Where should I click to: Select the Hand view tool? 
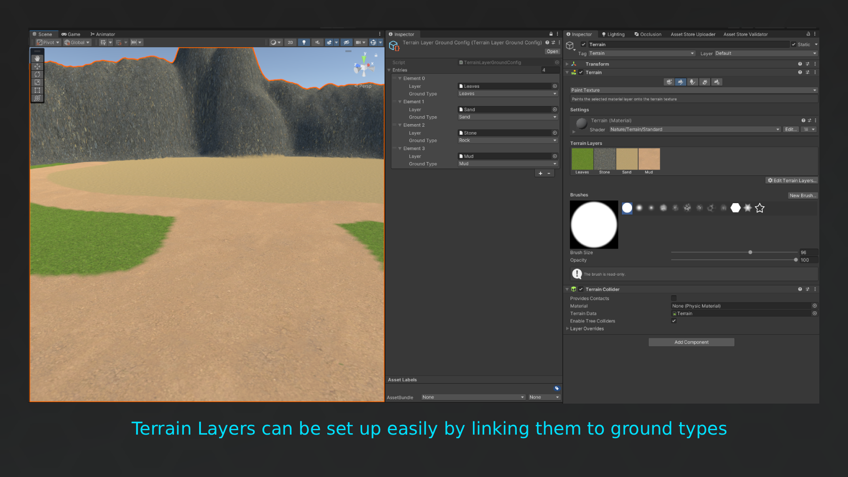pyautogui.click(x=37, y=58)
